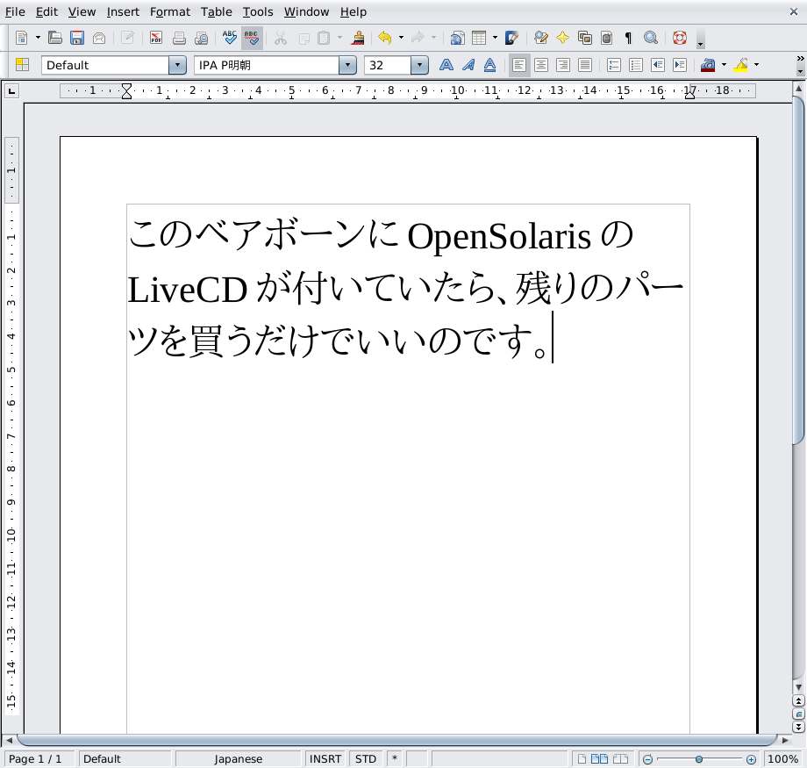The width and height of the screenshot is (807, 768).
Task: Open Find and Replace dialog icon
Action: (x=540, y=38)
